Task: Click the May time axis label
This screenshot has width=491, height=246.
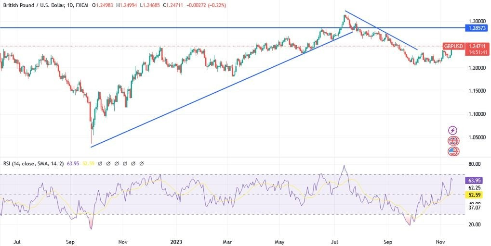Action: coord(279,242)
